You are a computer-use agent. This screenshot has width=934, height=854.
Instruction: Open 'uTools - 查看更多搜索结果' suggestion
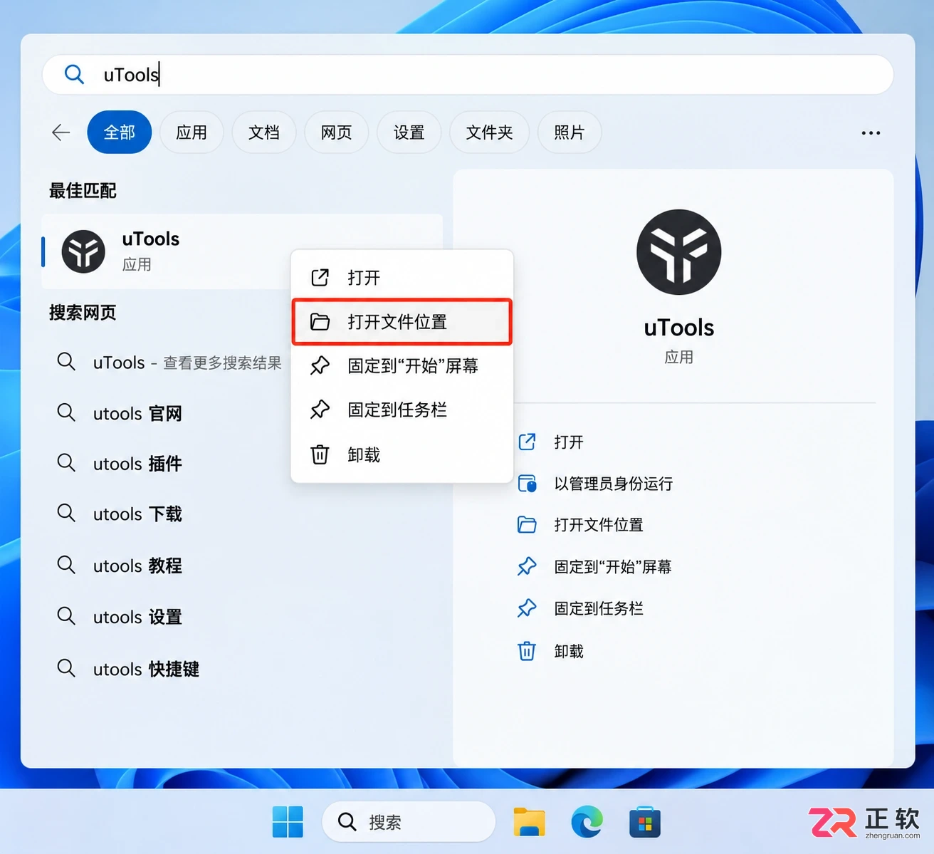187,363
